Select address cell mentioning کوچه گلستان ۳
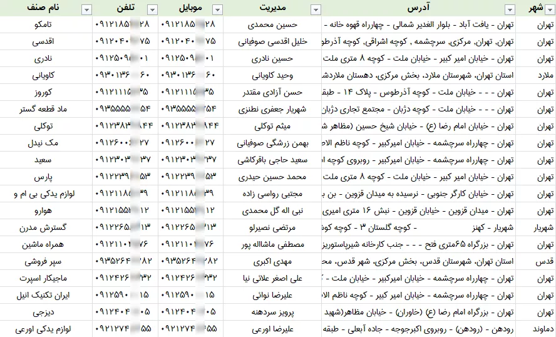The width and height of the screenshot is (556, 337). coord(418,227)
